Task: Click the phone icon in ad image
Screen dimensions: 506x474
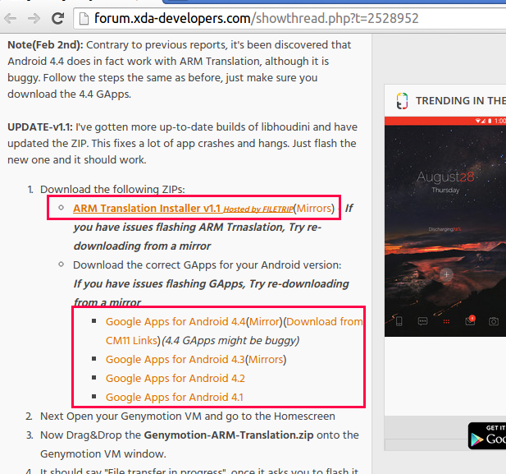Action: coord(399,321)
